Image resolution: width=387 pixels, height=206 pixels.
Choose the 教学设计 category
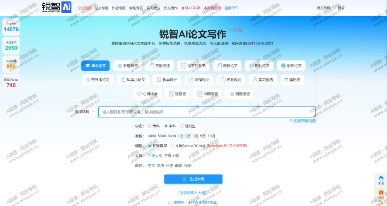pyautogui.click(x=166, y=80)
